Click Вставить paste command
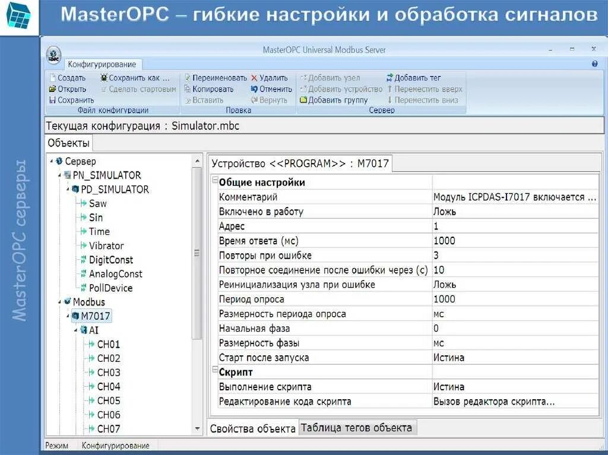608x455 pixels. 204,100
